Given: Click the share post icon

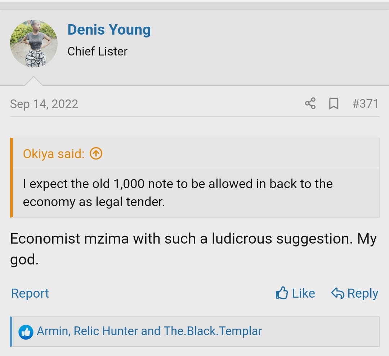Looking at the screenshot, I should 310,104.
